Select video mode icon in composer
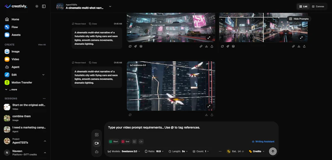Image resolution: width=332 pixels, height=160 pixels. pos(97,143)
